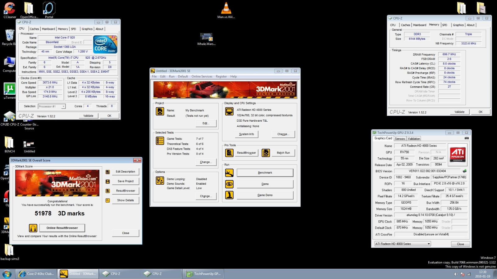
Task: Click the Game Demo joystick icon
Action: coord(229,195)
